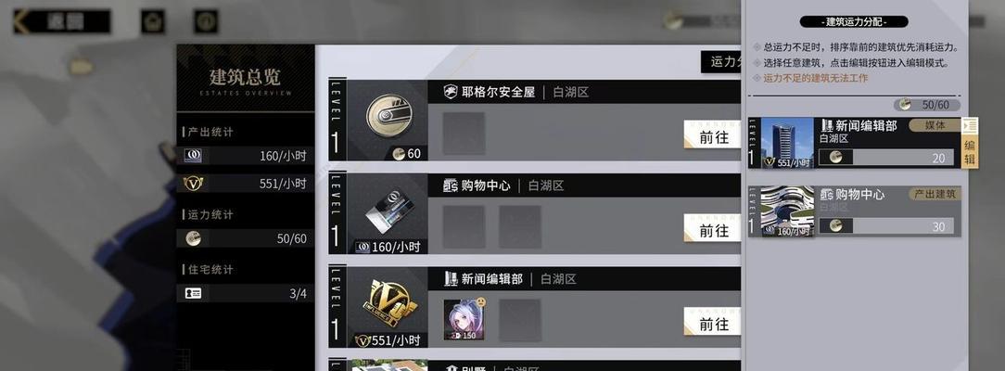Click the 返回 back button

(x=61, y=21)
